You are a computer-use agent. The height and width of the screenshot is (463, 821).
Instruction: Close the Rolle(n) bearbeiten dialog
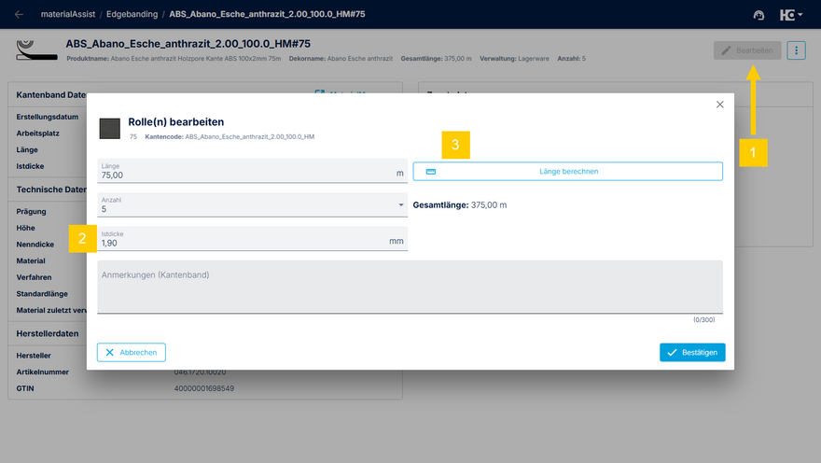point(719,105)
